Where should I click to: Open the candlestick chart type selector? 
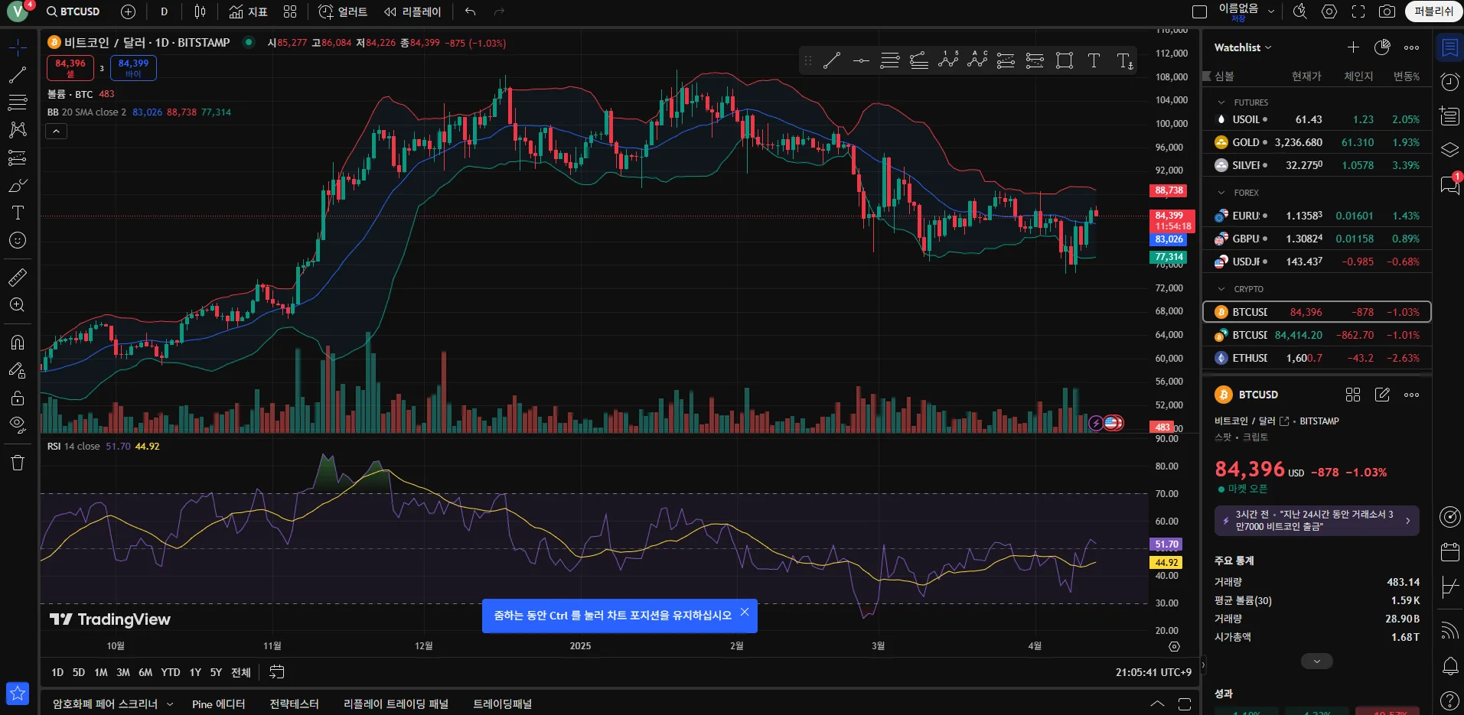click(200, 11)
